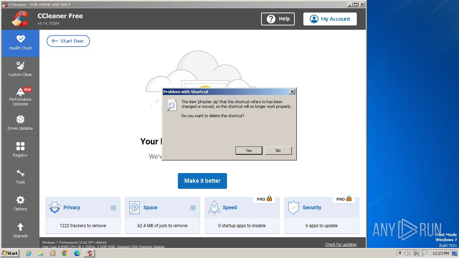Open the Health Check section
This screenshot has height=258, width=459.
pos(20,43)
